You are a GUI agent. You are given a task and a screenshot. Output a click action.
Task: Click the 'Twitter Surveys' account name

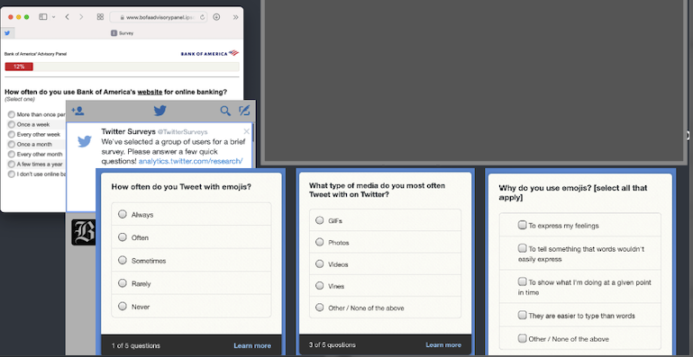pyautogui.click(x=128, y=131)
